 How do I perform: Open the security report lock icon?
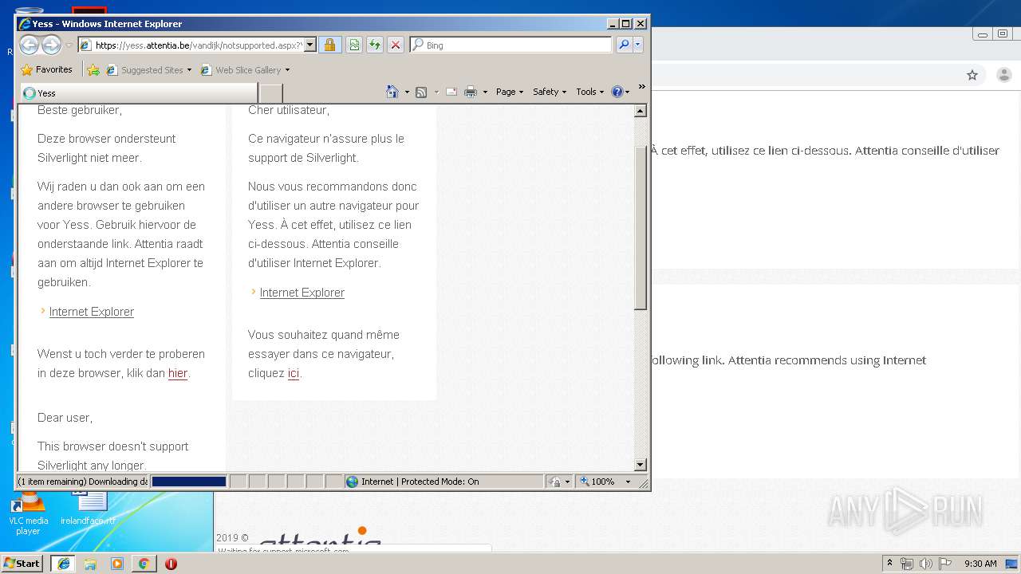click(x=330, y=45)
